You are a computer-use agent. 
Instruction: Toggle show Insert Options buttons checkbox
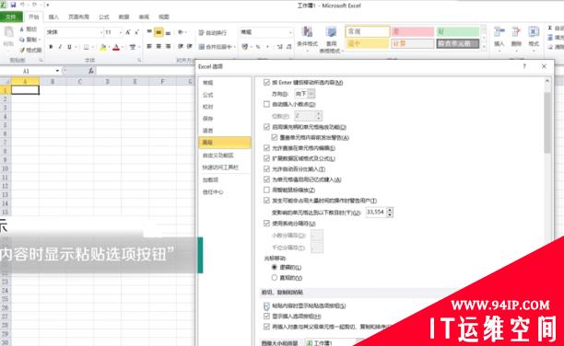266,317
